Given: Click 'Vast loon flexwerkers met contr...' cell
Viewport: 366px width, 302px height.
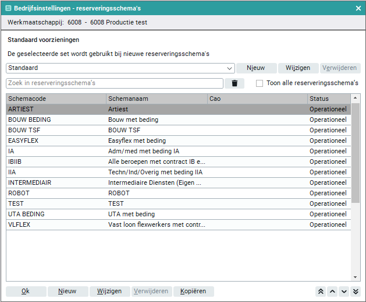Looking at the screenshot, I should pyautogui.click(x=157, y=225).
